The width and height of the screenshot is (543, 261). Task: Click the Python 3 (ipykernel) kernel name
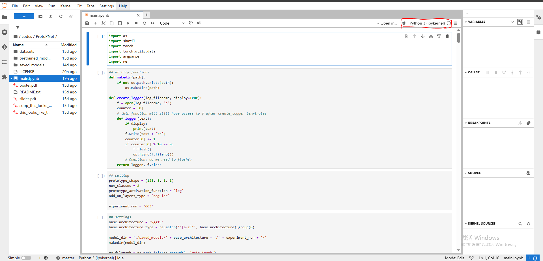(x=427, y=23)
